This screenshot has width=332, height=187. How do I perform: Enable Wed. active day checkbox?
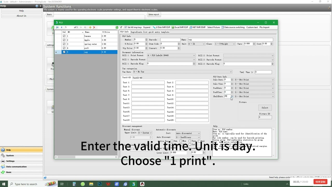[x=199, y=141]
